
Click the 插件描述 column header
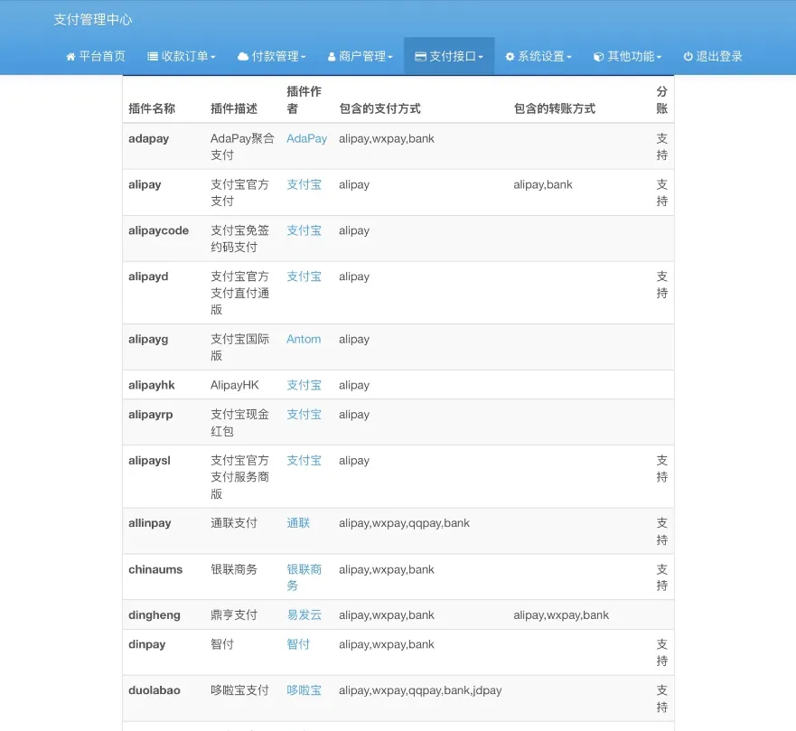pyautogui.click(x=234, y=108)
